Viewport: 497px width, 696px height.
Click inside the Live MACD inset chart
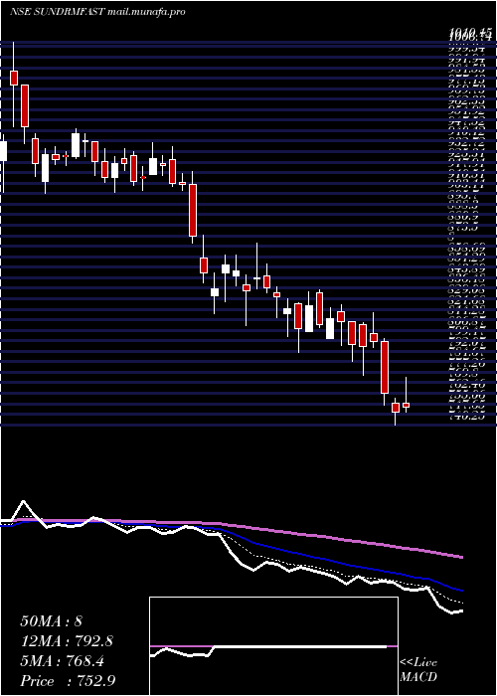pyautogui.click(x=273, y=646)
